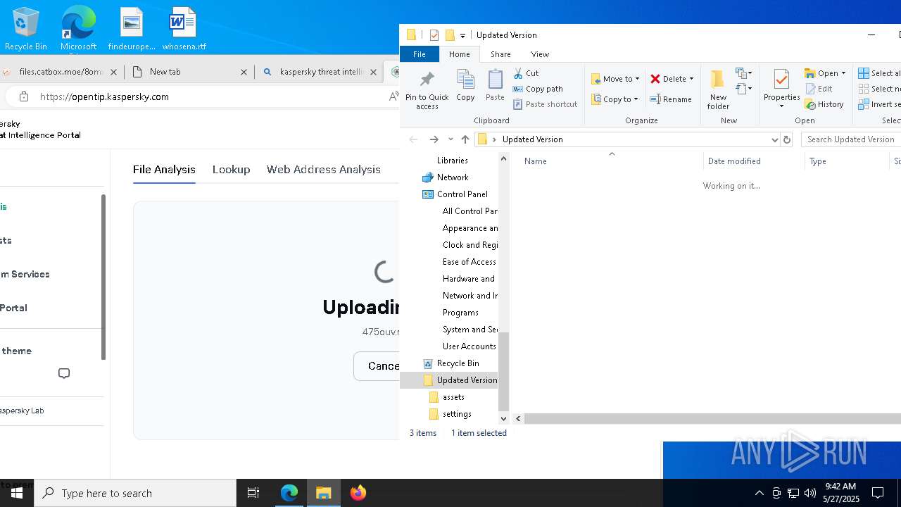Click Pin to Quick access icon

[x=427, y=90]
